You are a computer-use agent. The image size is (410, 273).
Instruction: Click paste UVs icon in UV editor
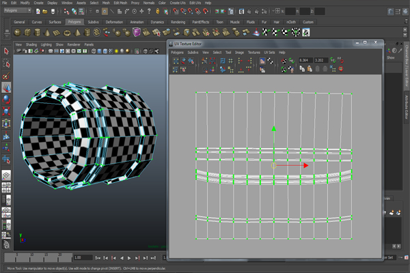click(310, 69)
